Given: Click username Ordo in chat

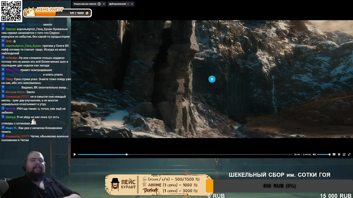Looking at the screenshot, I should pos(9,41).
